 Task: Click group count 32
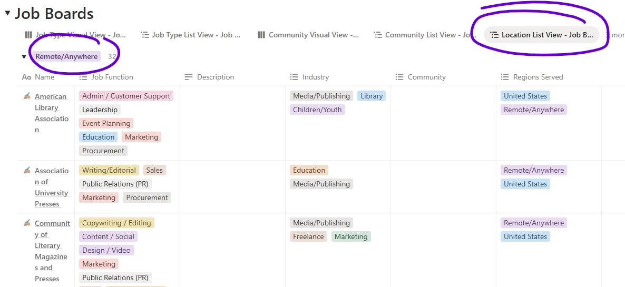tap(112, 56)
